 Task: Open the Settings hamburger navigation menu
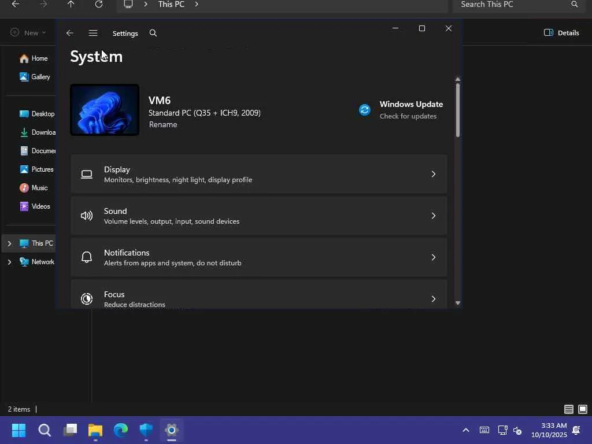click(93, 33)
